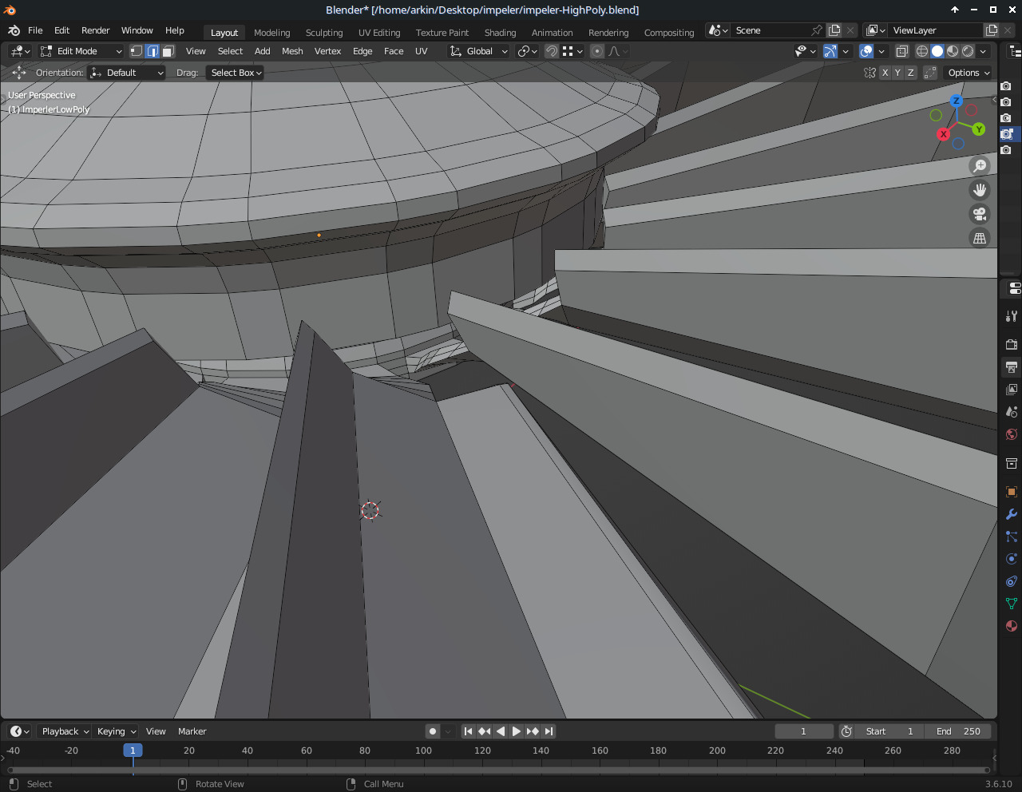This screenshot has width=1022, height=792.
Task: Open Object Data green triangle icon
Action: 1012,604
